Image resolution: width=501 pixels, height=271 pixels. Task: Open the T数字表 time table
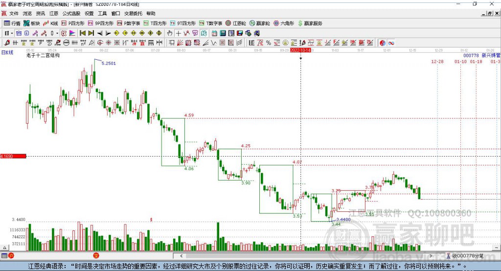[210, 23]
